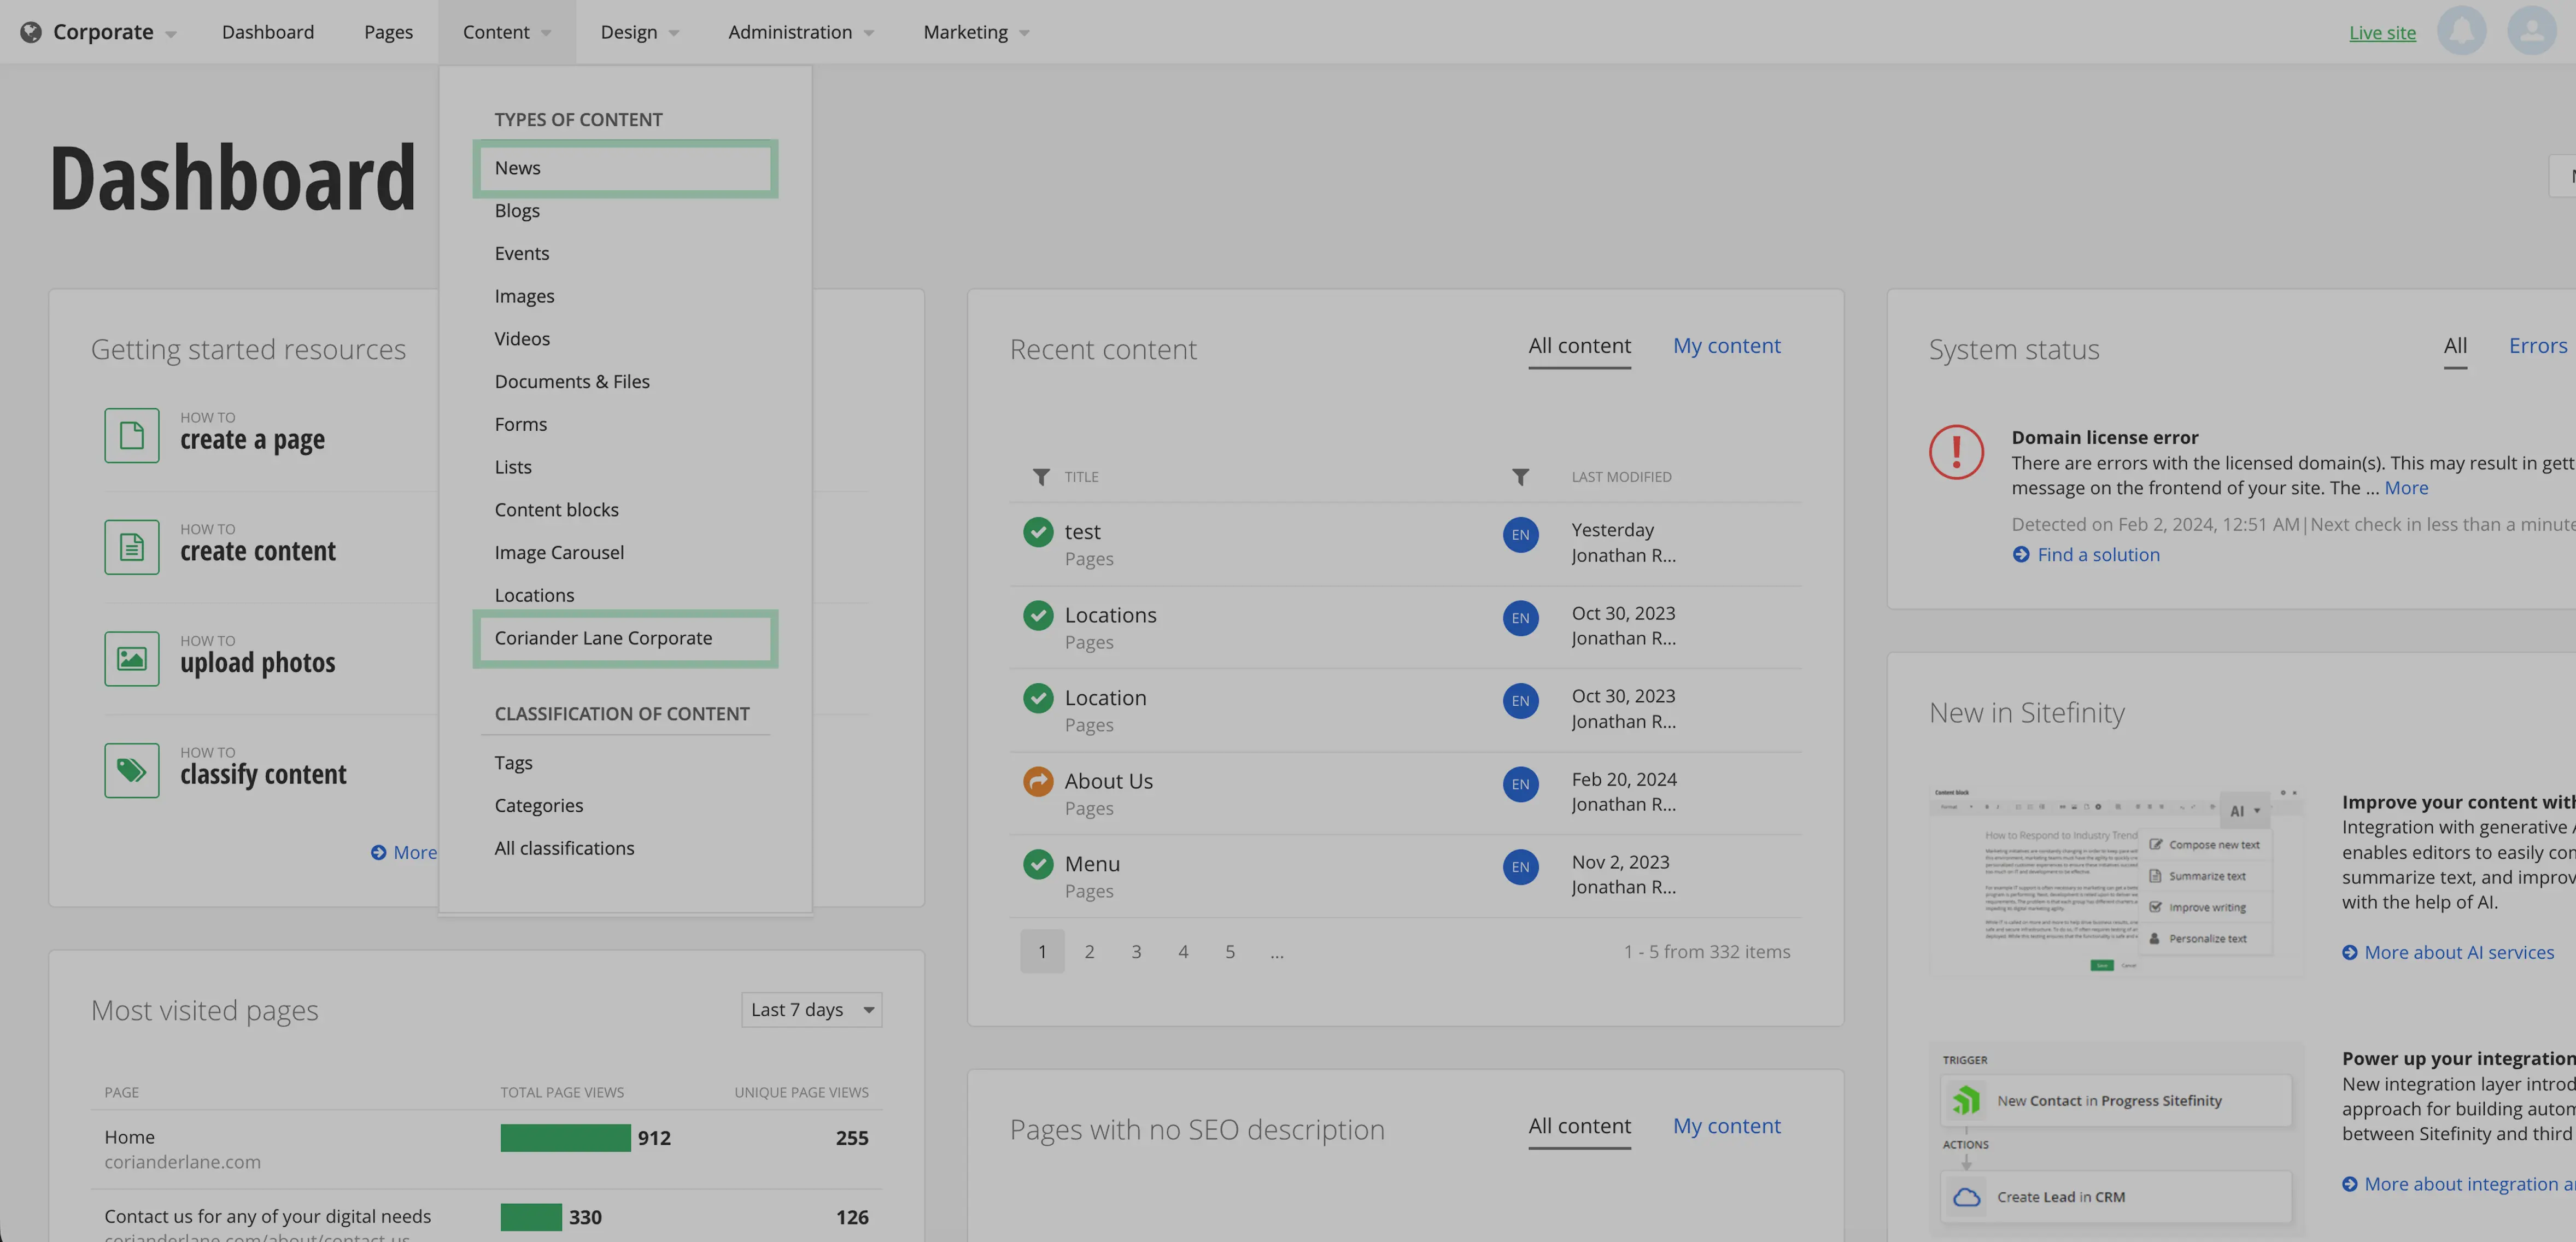2576x1242 pixels.
Task: Click the create a page document icon
Action: tap(131, 435)
